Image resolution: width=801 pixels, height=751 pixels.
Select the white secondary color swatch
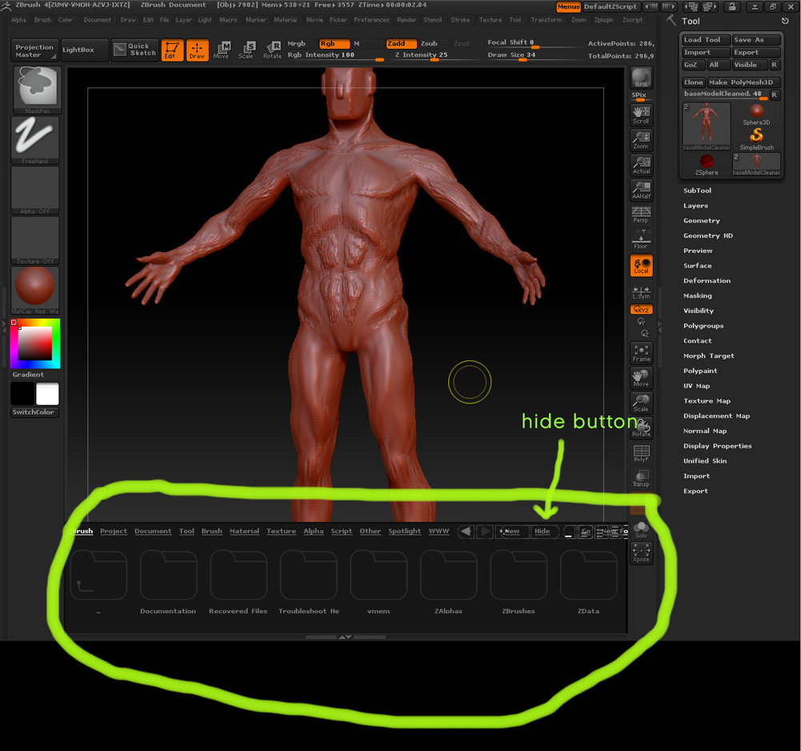[x=47, y=394]
